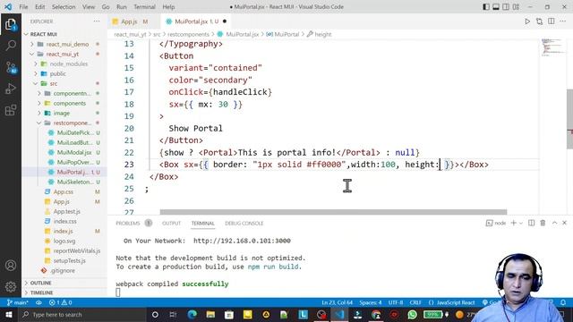Screen dimensions: 573x322
Task: Open index.js file in explorer
Action: tap(64, 231)
